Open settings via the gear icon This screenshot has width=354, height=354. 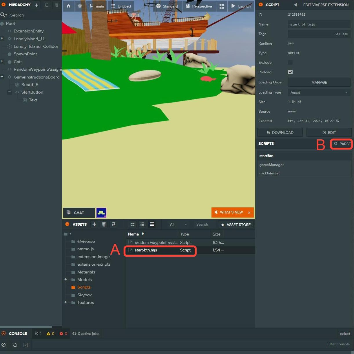[x=80, y=6]
